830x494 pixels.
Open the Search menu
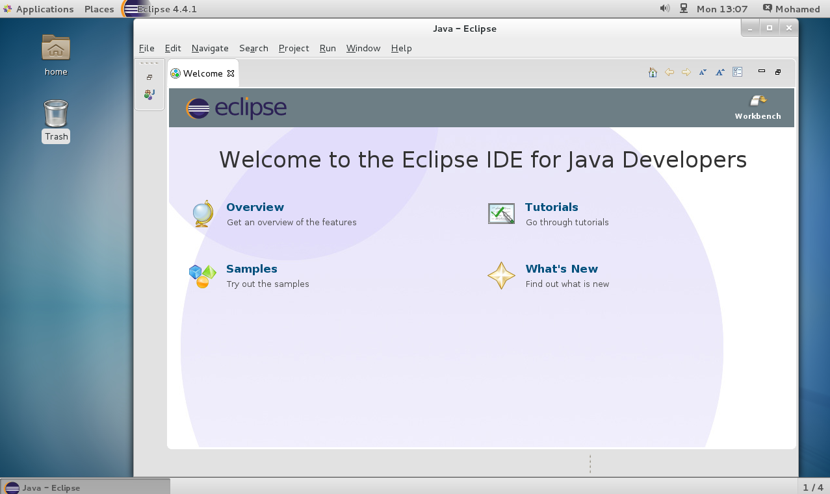253,48
